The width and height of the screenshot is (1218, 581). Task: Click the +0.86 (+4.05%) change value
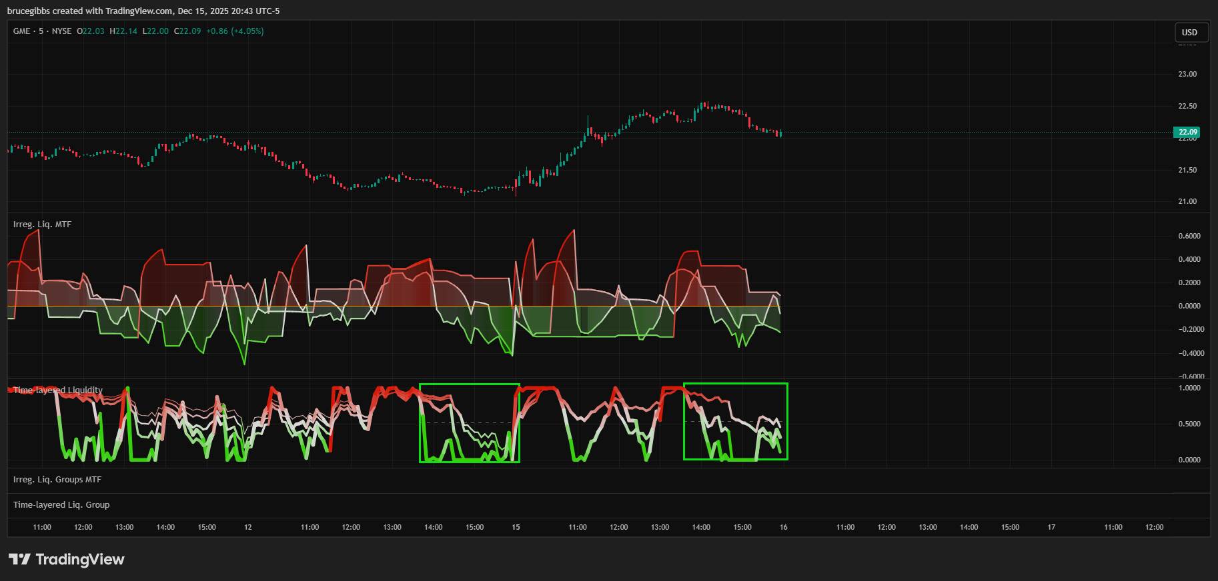click(x=235, y=31)
